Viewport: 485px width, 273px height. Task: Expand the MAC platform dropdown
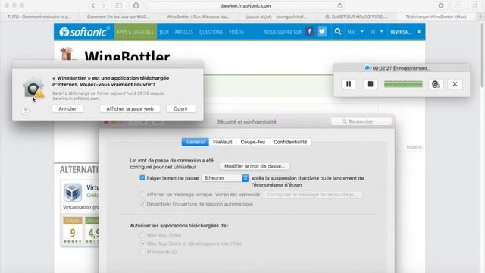pos(355,32)
